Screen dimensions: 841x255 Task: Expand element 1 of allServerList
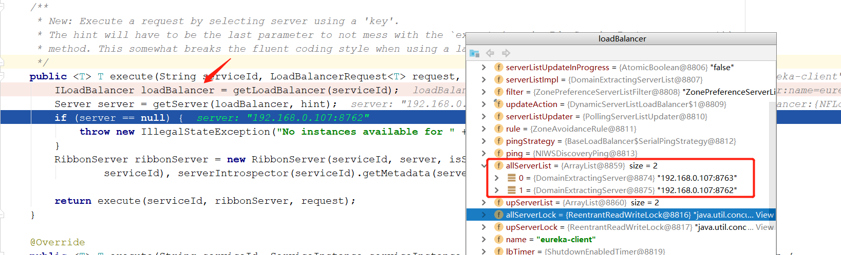click(496, 190)
